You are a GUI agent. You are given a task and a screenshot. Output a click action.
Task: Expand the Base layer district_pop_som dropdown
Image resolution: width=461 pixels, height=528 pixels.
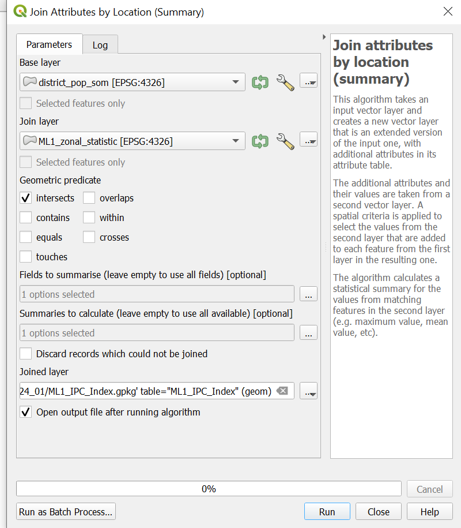(235, 83)
